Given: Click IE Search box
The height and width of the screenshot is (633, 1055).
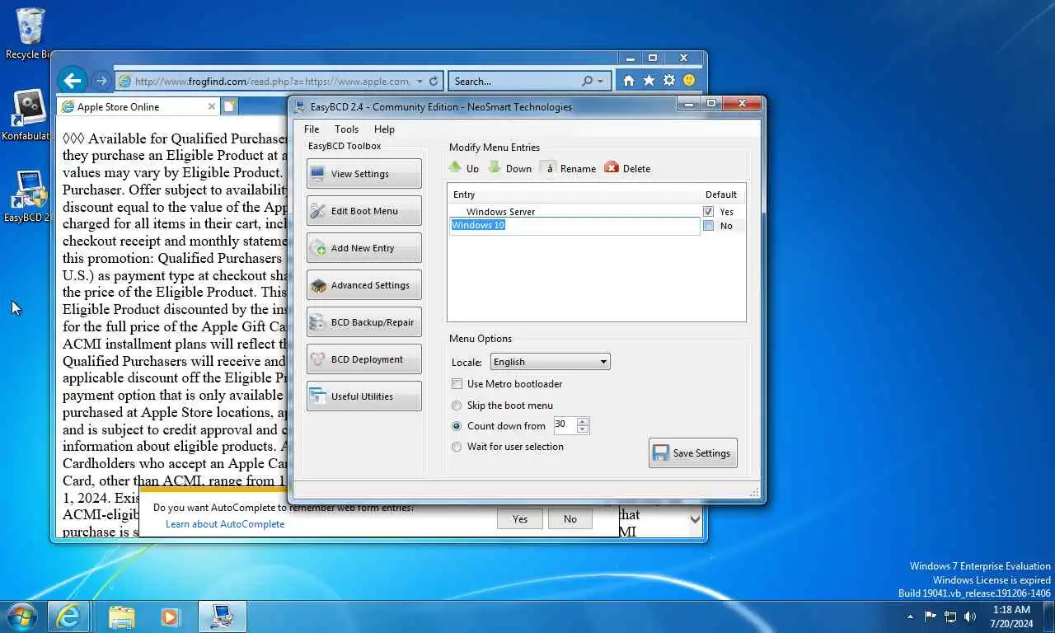Looking at the screenshot, I should 514,81.
